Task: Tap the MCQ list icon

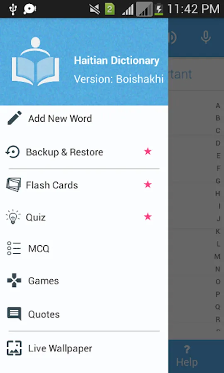Action: tap(14, 249)
